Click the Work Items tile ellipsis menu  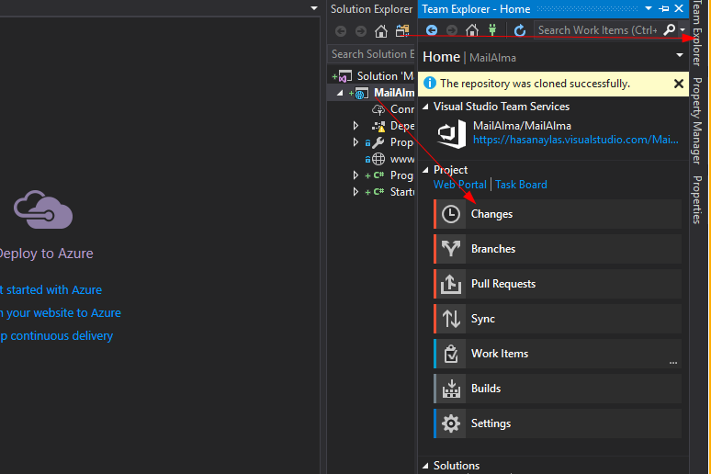click(x=673, y=363)
